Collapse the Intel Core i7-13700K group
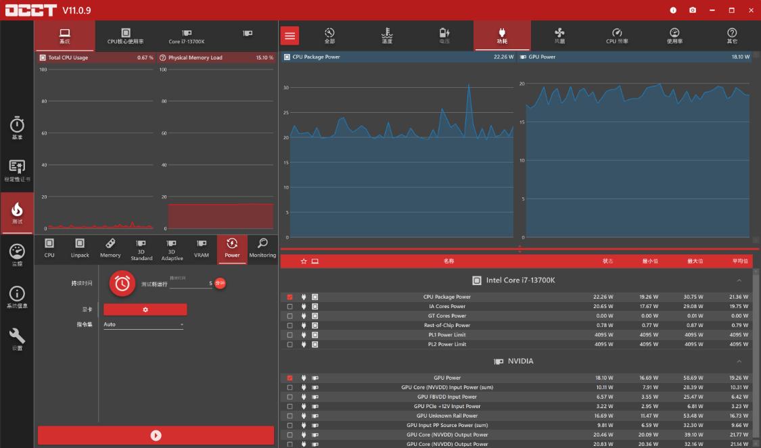The height and width of the screenshot is (448, 761). [739, 280]
